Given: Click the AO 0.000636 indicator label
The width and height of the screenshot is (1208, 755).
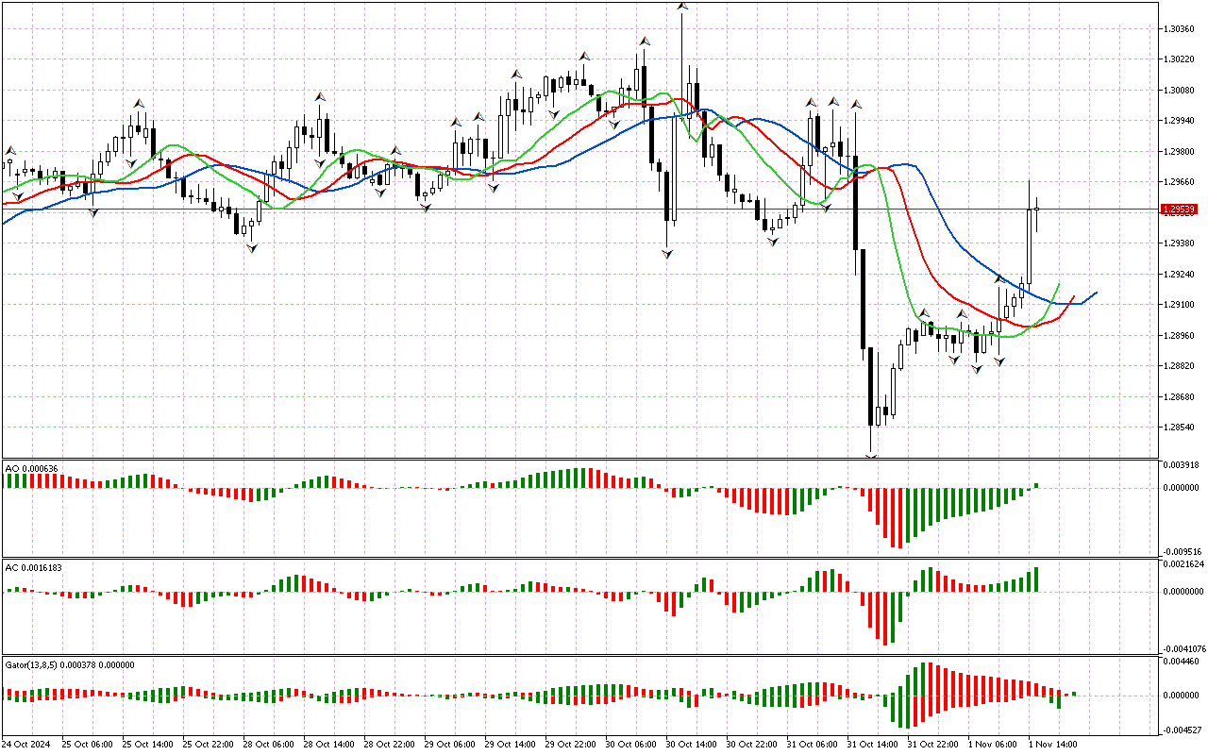Looking at the screenshot, I should 32,467.
